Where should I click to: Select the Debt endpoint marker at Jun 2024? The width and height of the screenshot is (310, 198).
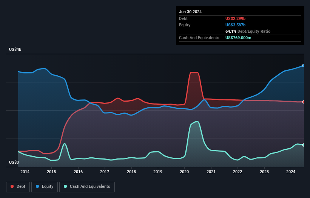pos(304,102)
